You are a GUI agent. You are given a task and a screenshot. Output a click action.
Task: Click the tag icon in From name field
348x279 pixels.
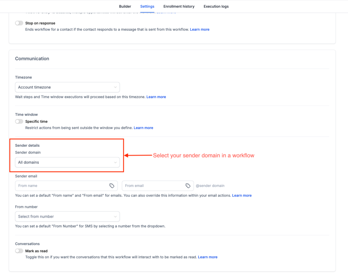pos(112,186)
